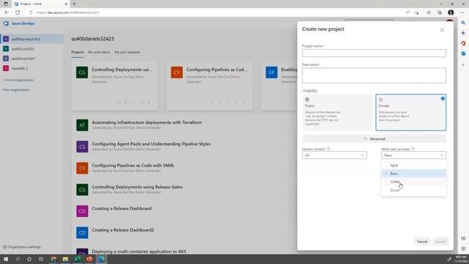Screen dimensions: 469x264
Task: Open the CY Configuring Pipelines card icon
Action: 177,73
